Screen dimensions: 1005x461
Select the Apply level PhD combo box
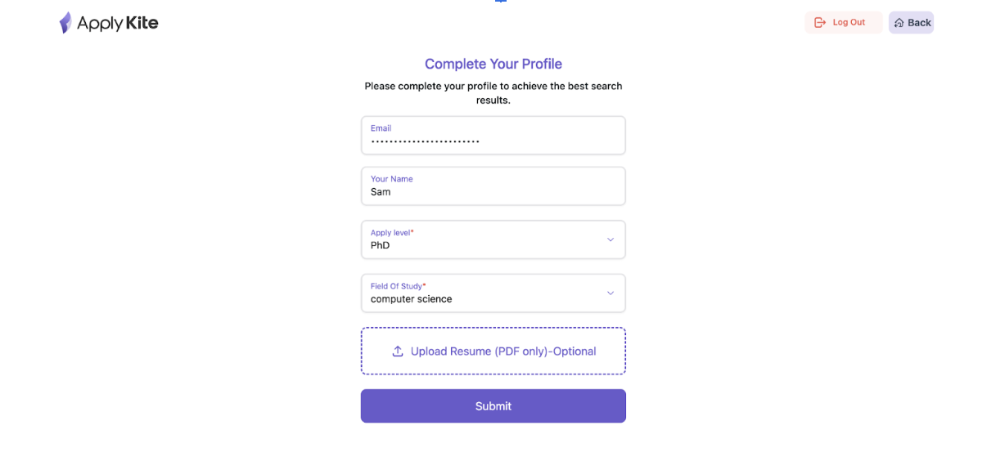point(493,239)
